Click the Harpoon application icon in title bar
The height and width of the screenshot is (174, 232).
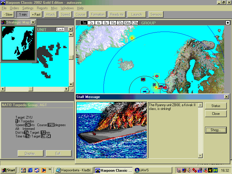tap(3, 3)
